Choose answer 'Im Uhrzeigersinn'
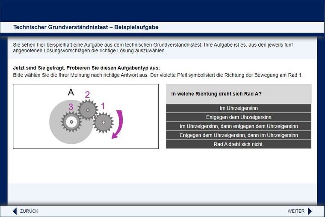Viewport: 325px width, 217px height. [x=239, y=108]
